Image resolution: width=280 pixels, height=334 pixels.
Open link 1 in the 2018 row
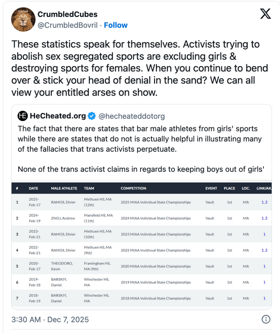[264, 298]
